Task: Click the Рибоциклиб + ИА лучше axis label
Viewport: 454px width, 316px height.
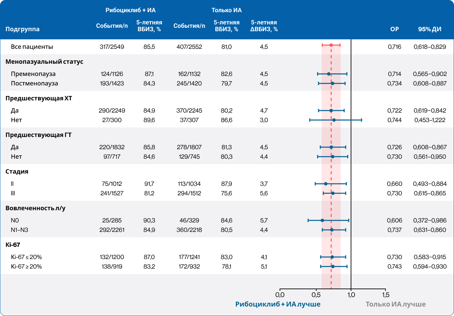Action: 278,304
